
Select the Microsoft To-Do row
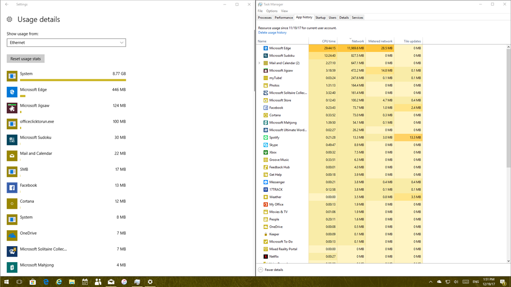point(339,242)
